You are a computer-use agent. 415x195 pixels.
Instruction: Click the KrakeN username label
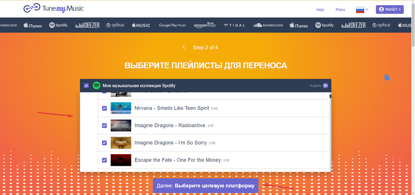[x=315, y=86]
